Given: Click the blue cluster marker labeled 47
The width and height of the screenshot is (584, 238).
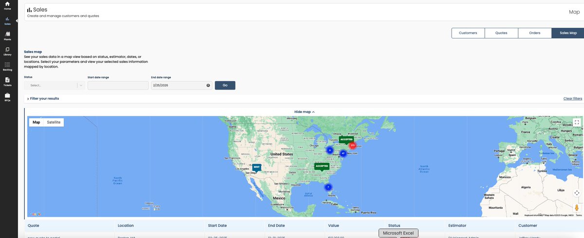Looking at the screenshot, I should click(x=343, y=153).
